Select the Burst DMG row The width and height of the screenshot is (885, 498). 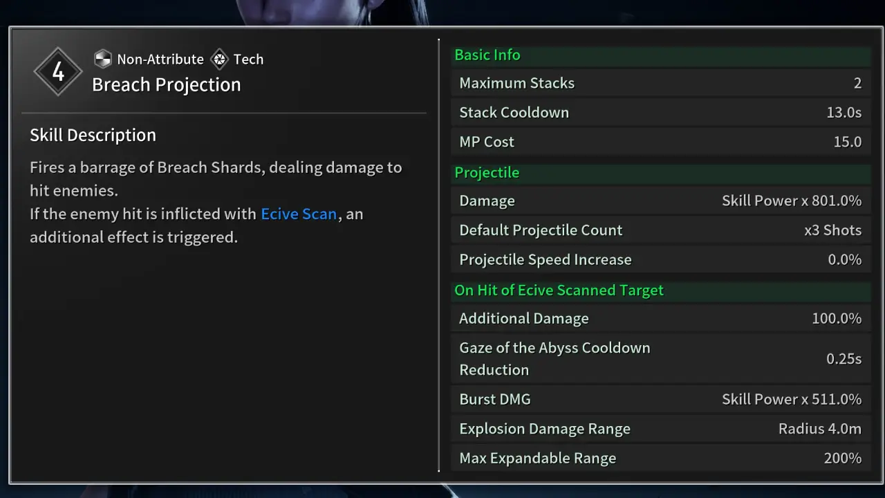[x=660, y=399]
